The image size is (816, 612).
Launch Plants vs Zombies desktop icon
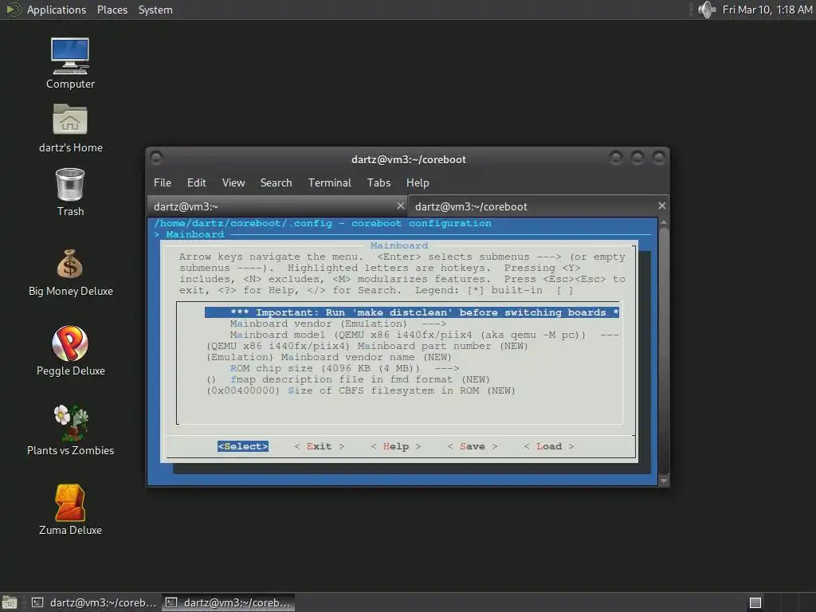[70, 430]
